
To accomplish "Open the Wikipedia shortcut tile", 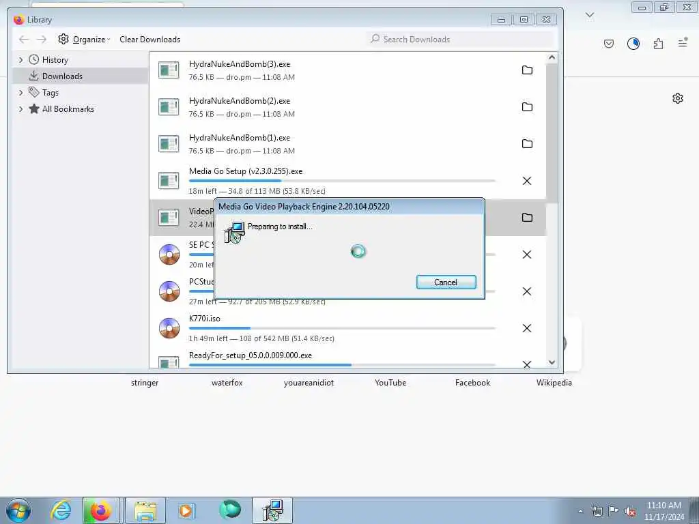I will pyautogui.click(x=554, y=383).
